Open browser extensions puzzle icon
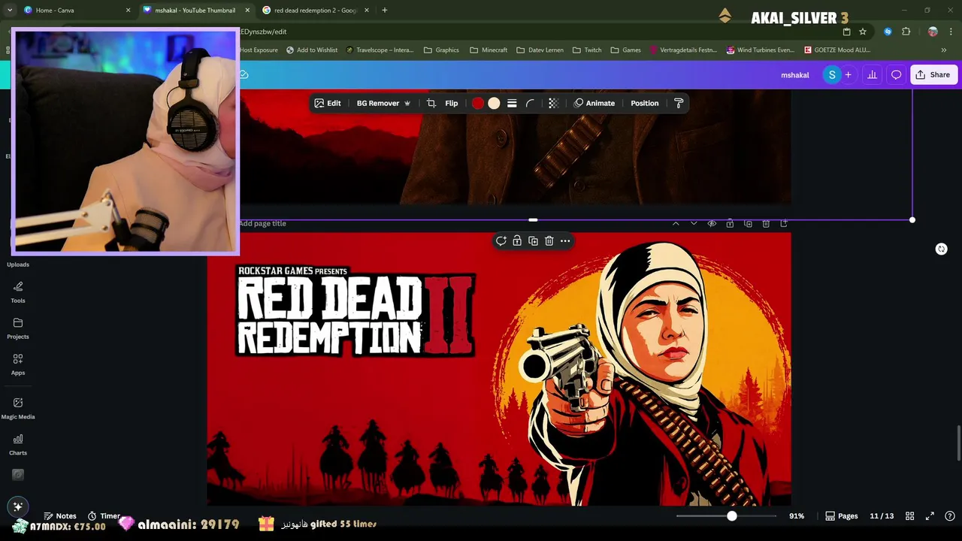This screenshot has height=541, width=962. click(x=906, y=32)
